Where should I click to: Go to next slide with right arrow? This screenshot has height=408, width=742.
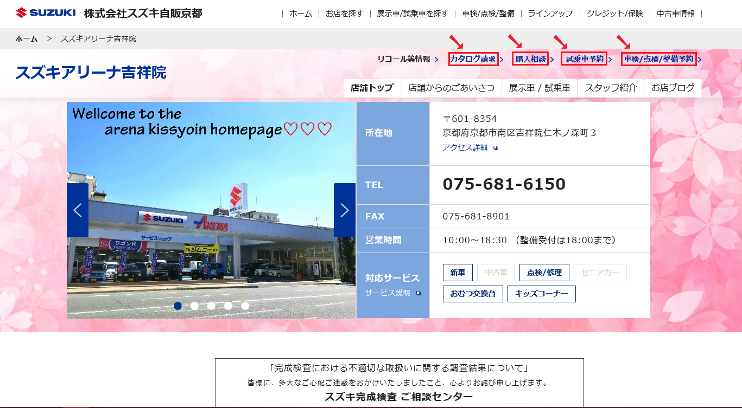(344, 210)
